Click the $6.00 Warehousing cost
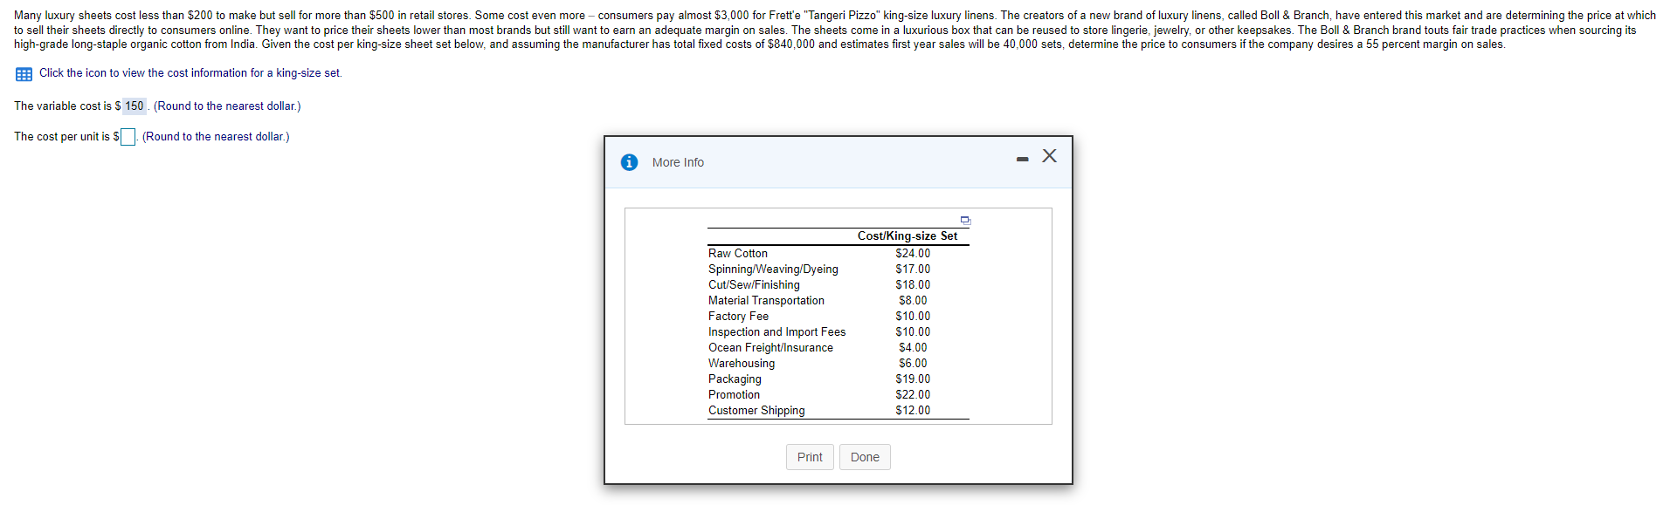Screen dimensions: 1677x505 point(913,364)
